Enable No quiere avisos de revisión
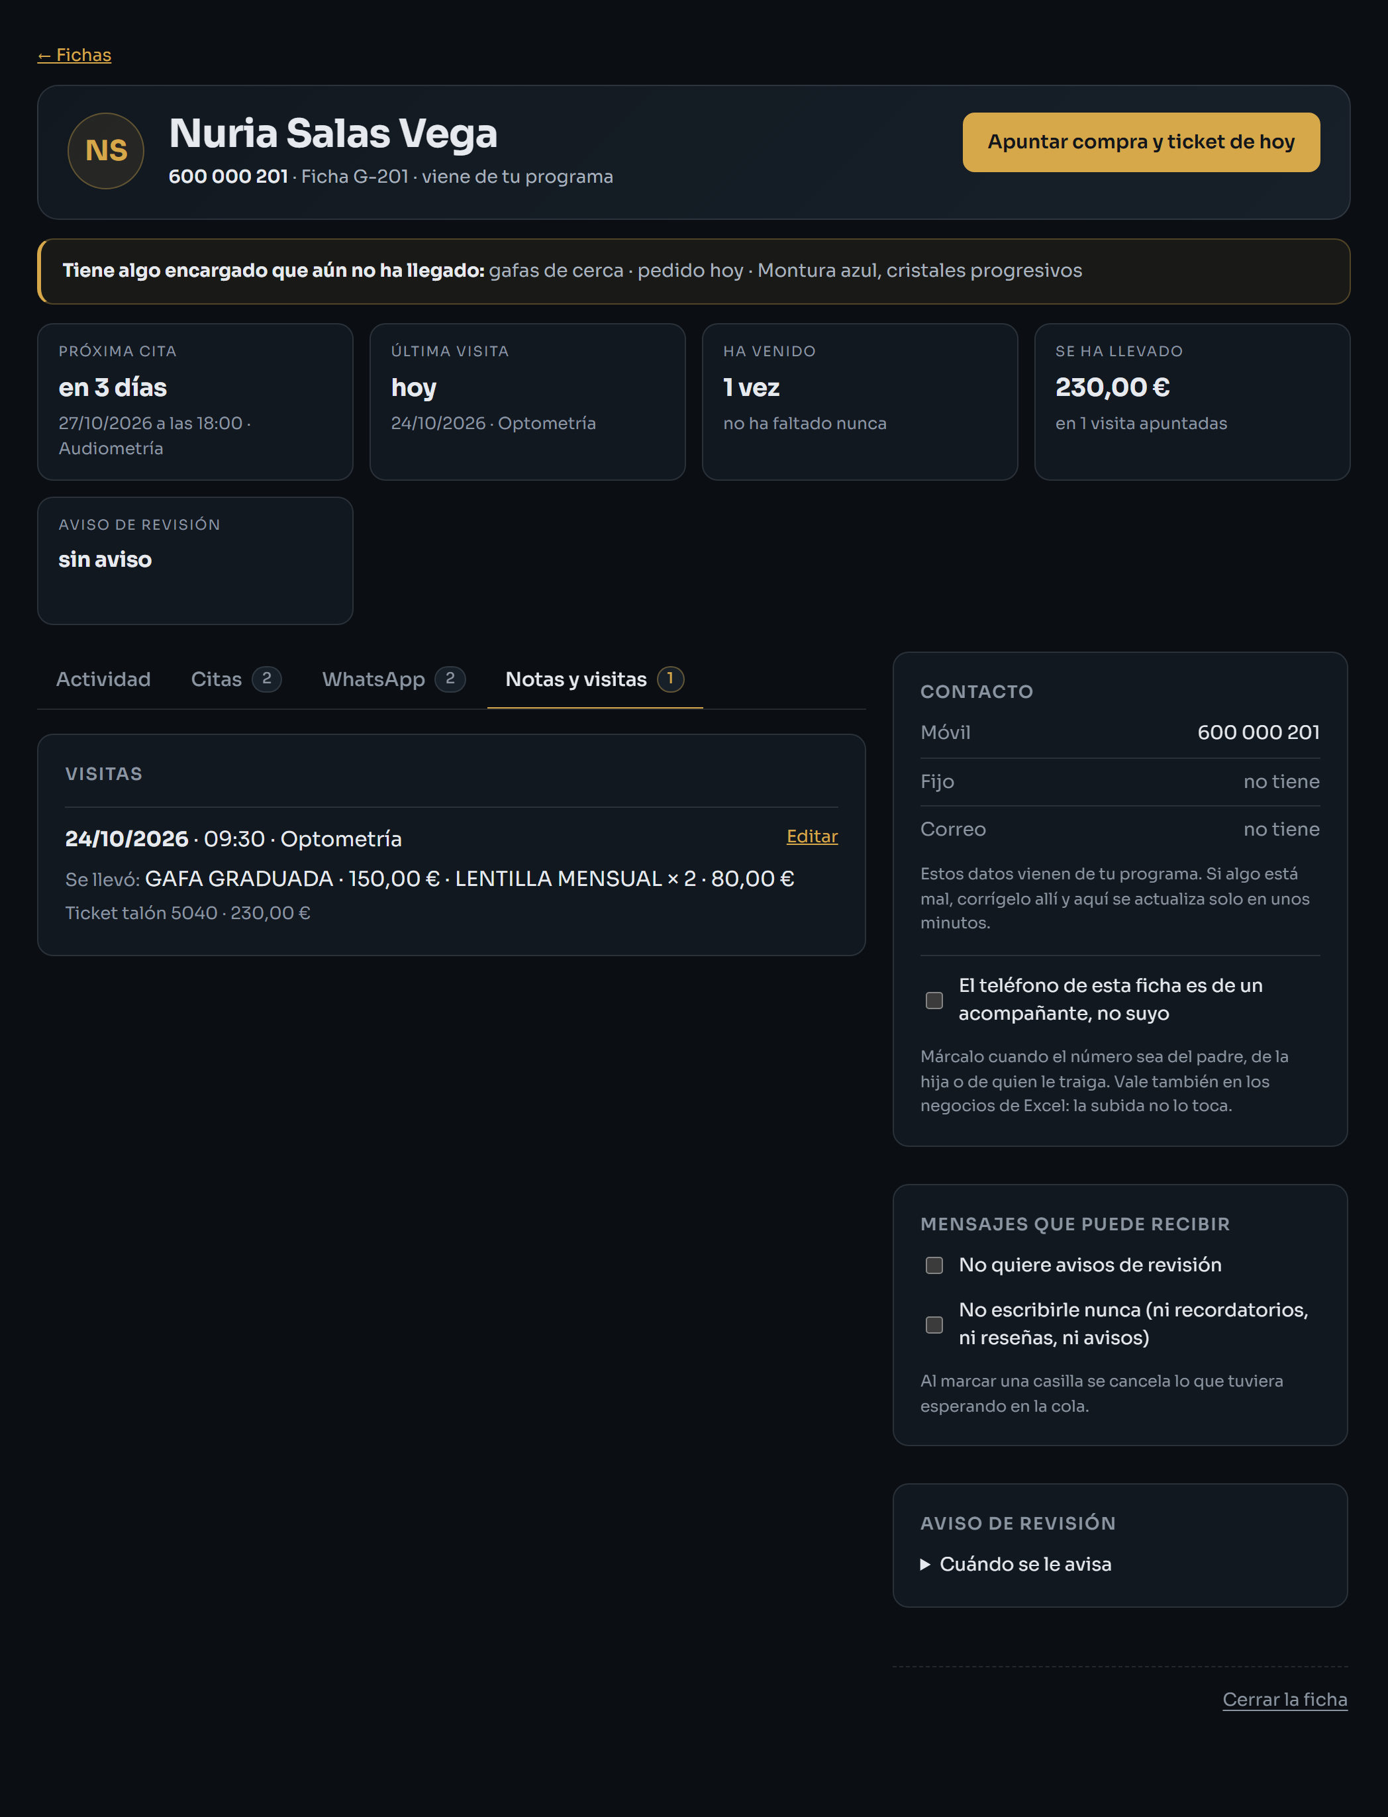The height and width of the screenshot is (1817, 1388). 934,1265
